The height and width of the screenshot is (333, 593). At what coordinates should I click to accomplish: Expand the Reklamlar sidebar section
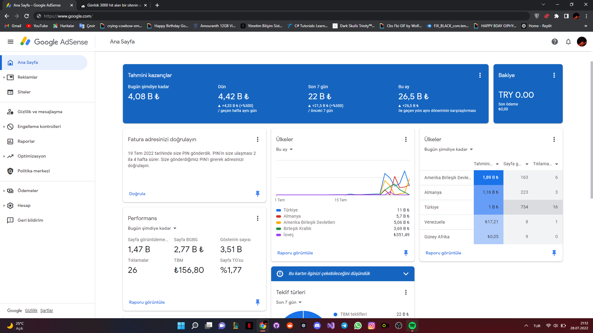point(4,77)
